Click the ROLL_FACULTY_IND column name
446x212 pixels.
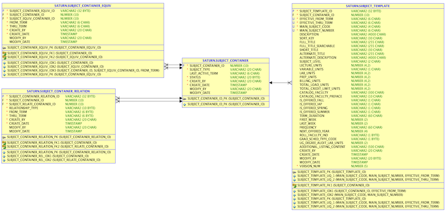[x=314, y=135]
